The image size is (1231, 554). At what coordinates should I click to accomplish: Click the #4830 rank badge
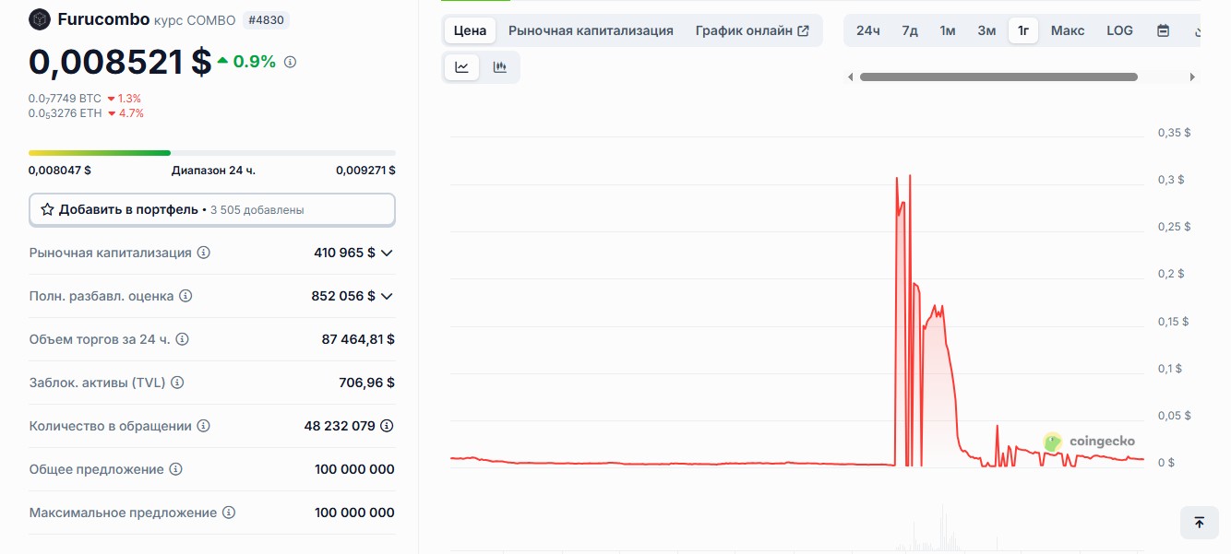pyautogui.click(x=267, y=19)
